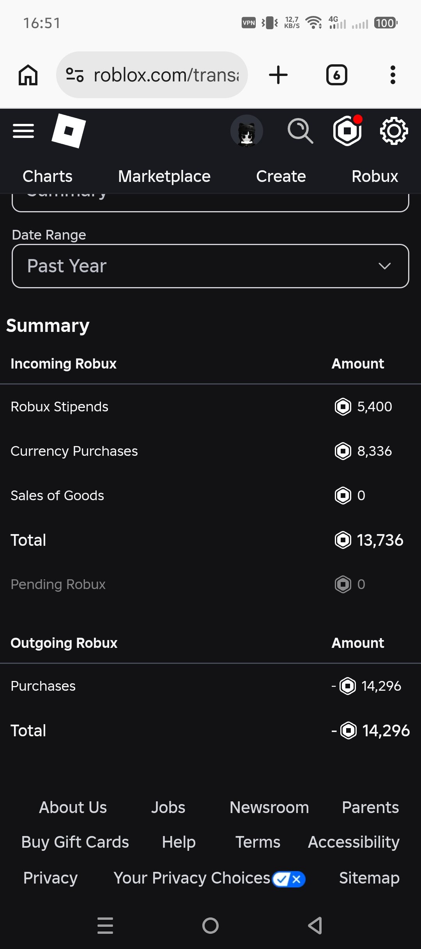
Task: Open the profile avatar thumbnail
Action: pos(246,131)
